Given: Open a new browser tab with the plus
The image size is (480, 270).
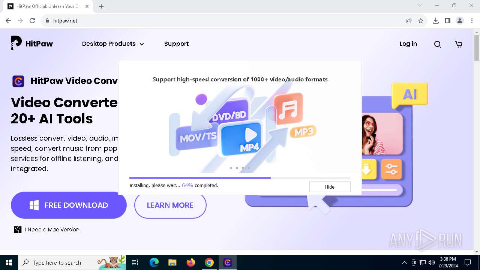Looking at the screenshot, I should pyautogui.click(x=101, y=6).
